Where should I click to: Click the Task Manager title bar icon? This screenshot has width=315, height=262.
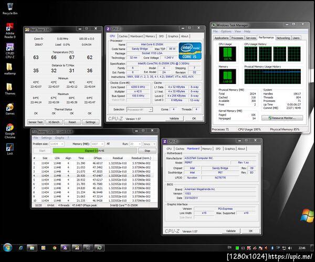(214, 25)
